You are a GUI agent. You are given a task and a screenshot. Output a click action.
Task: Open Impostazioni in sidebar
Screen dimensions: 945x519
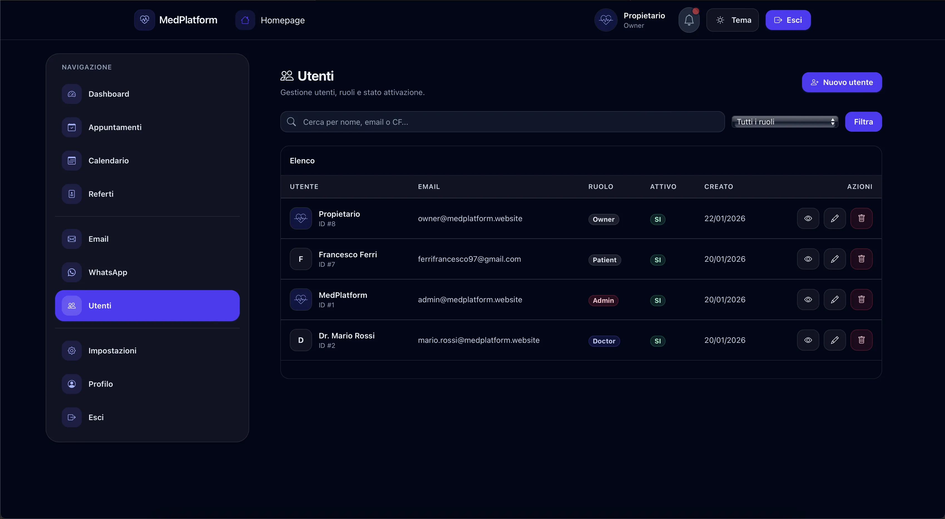click(x=147, y=351)
